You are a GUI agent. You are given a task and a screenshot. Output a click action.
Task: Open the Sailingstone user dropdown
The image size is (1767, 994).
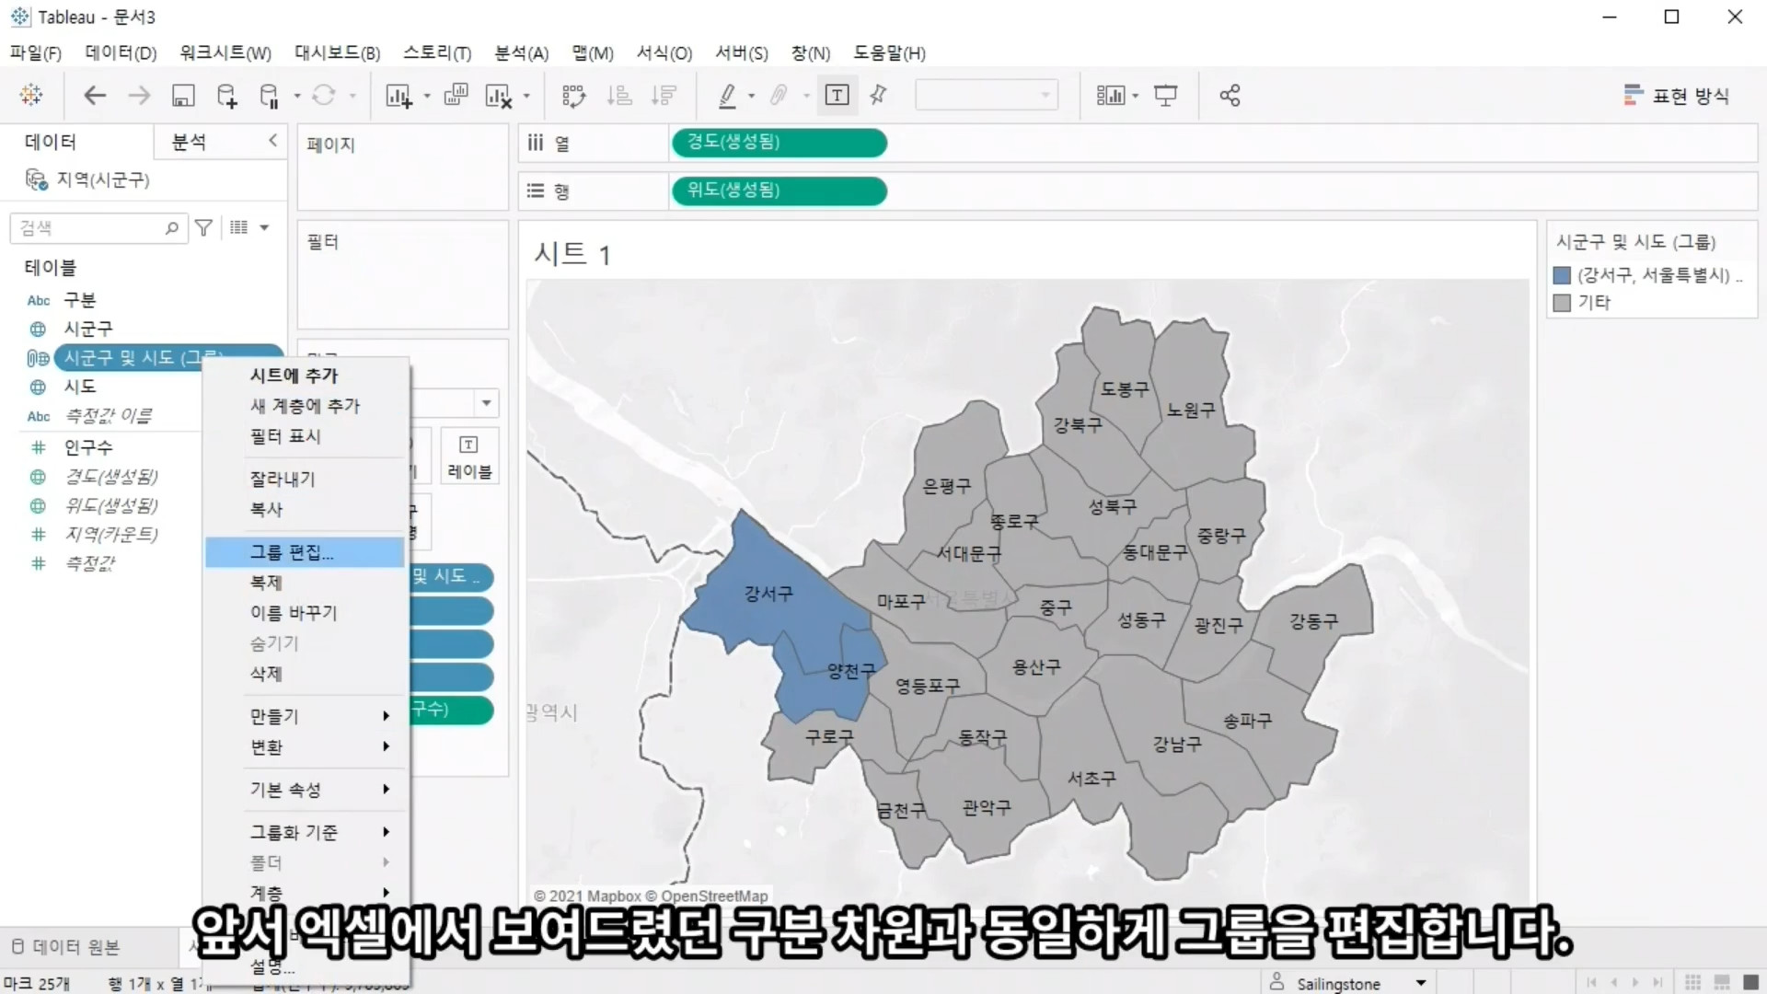click(1420, 983)
